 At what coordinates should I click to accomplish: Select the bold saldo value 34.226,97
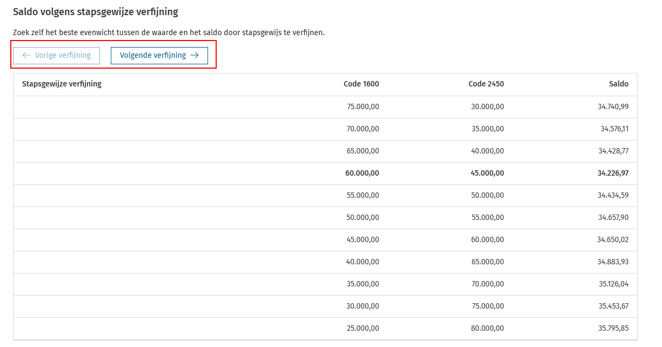tap(613, 173)
